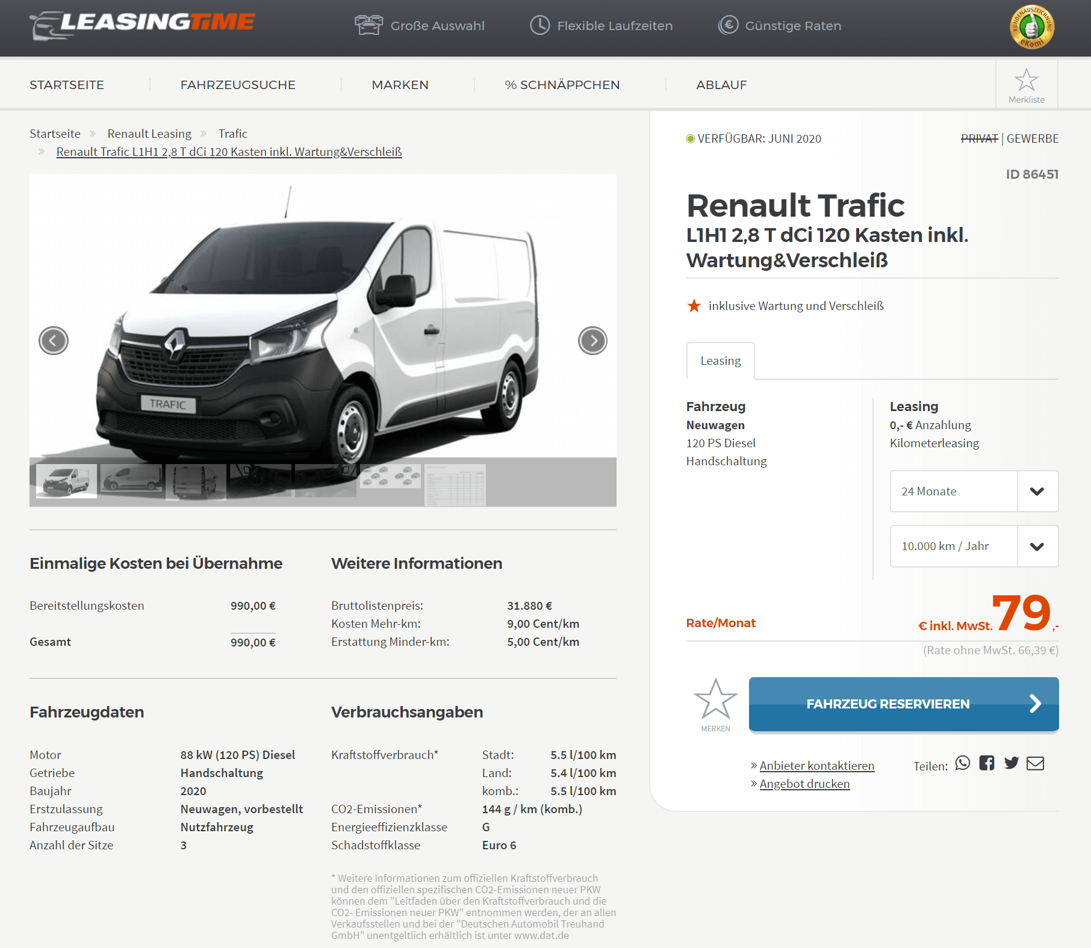
Task: Click Startseite breadcrumb link
Action: tap(55, 134)
